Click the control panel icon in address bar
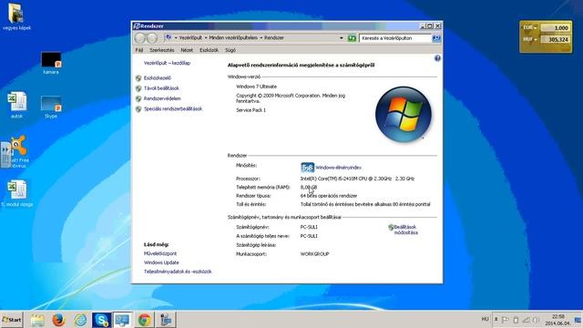583x328 pixels. [x=168, y=37]
